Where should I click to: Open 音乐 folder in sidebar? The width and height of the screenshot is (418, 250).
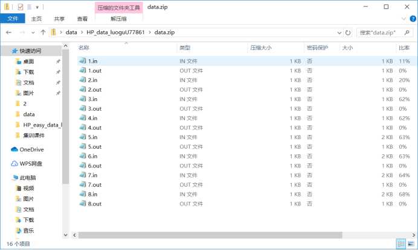pyautogui.click(x=28, y=231)
